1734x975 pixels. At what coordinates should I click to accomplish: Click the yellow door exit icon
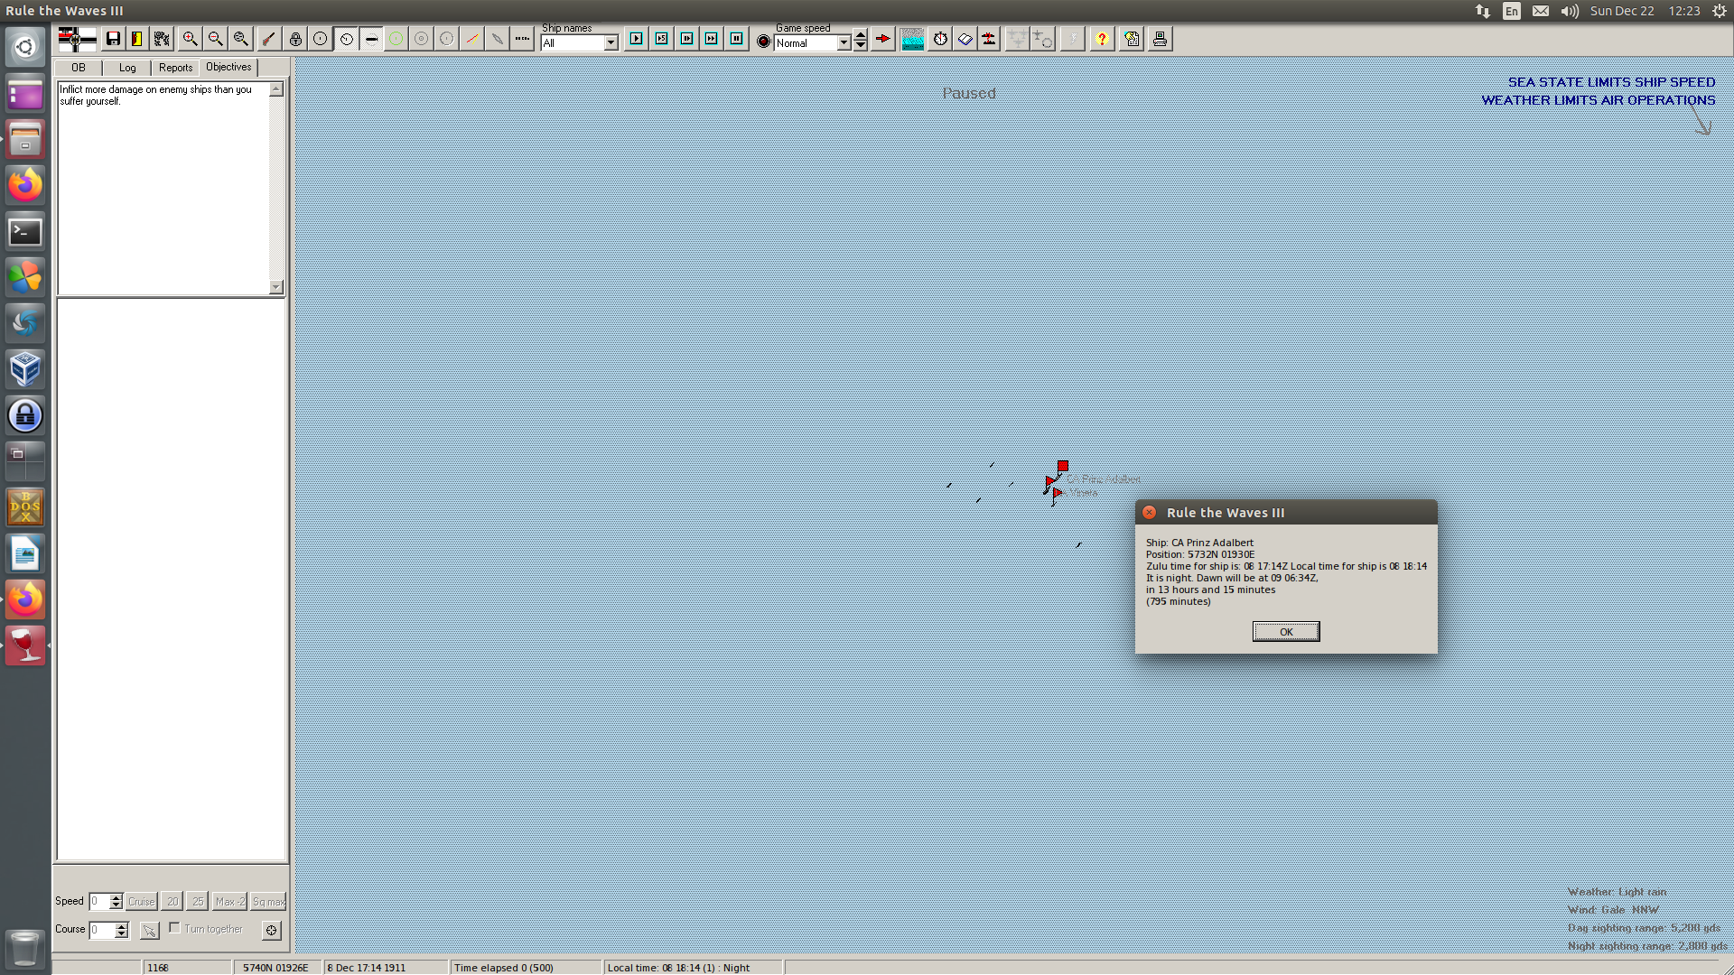(137, 39)
